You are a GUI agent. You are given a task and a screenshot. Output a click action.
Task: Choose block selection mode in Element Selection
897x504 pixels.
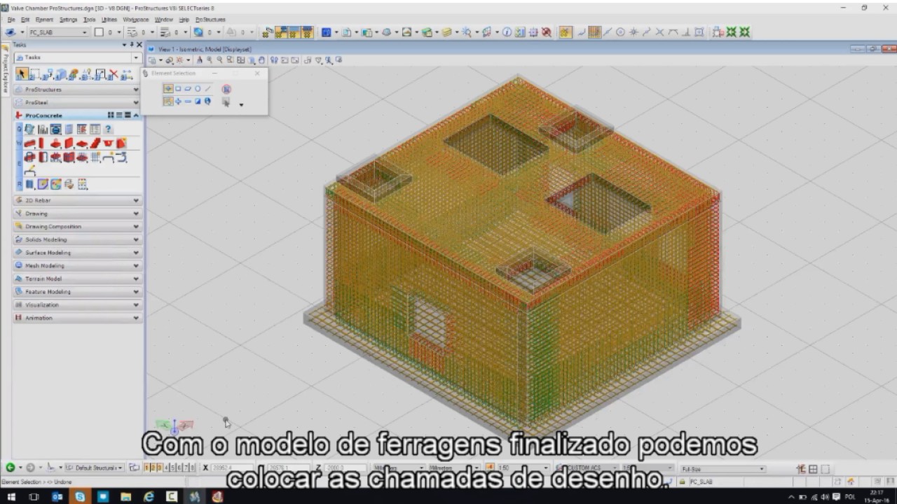coord(178,89)
